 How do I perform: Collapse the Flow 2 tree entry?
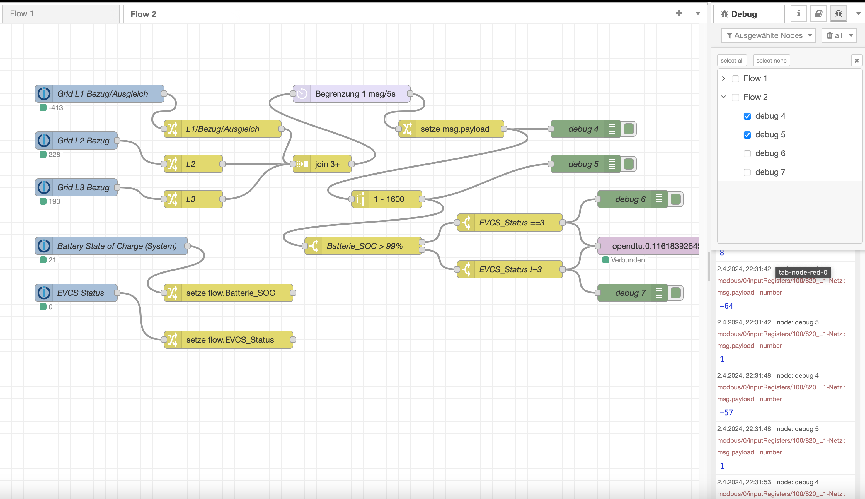pos(723,97)
